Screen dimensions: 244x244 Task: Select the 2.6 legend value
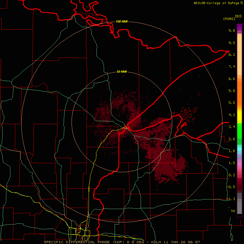point(232,139)
